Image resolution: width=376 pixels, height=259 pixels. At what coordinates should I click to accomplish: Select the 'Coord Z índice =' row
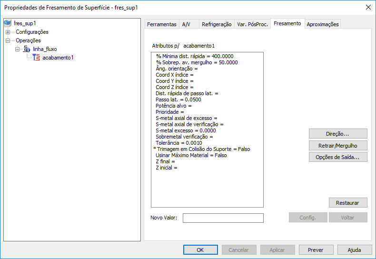point(175,87)
